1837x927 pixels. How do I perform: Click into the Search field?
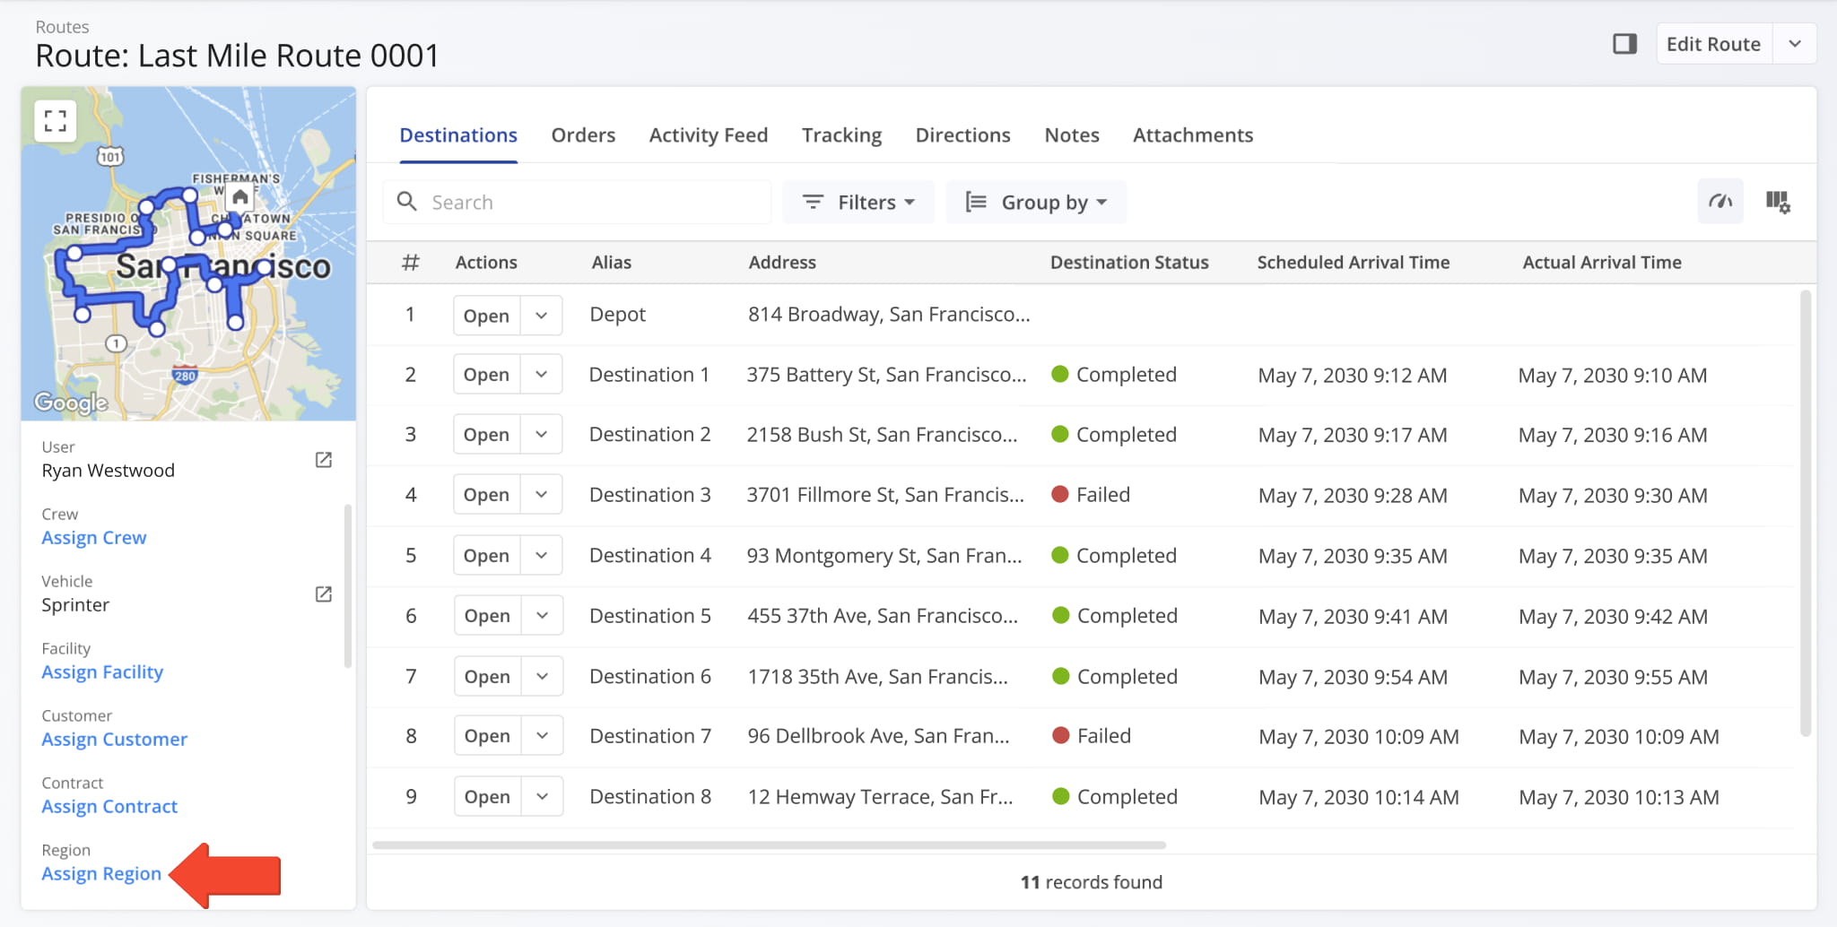point(579,202)
